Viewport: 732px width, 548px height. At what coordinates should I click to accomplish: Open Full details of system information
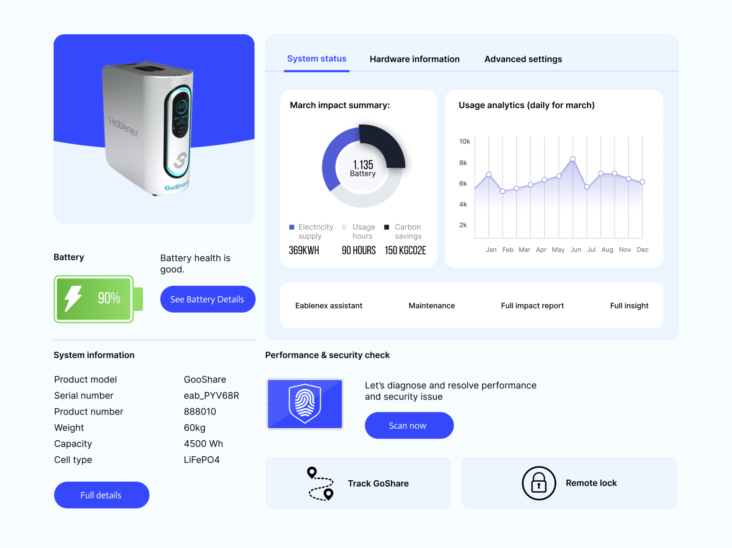(x=101, y=495)
